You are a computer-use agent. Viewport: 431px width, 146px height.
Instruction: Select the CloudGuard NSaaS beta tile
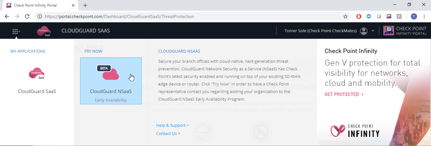tap(111, 81)
